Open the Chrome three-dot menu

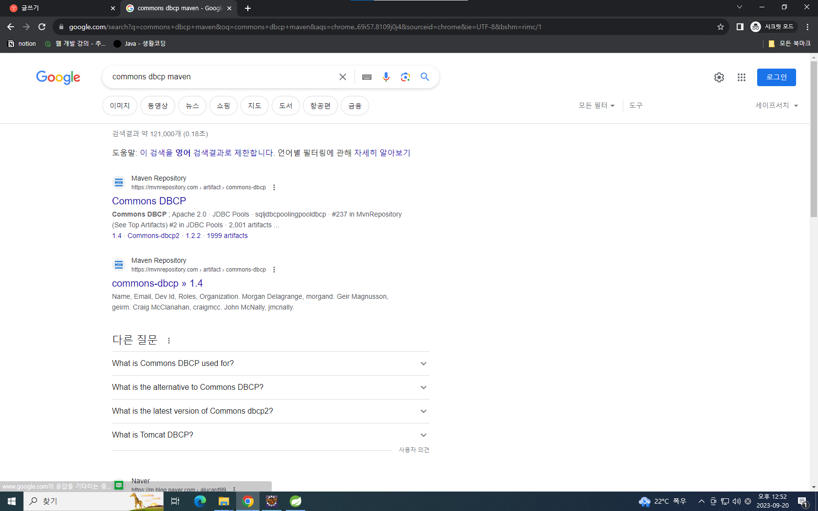[x=808, y=27]
